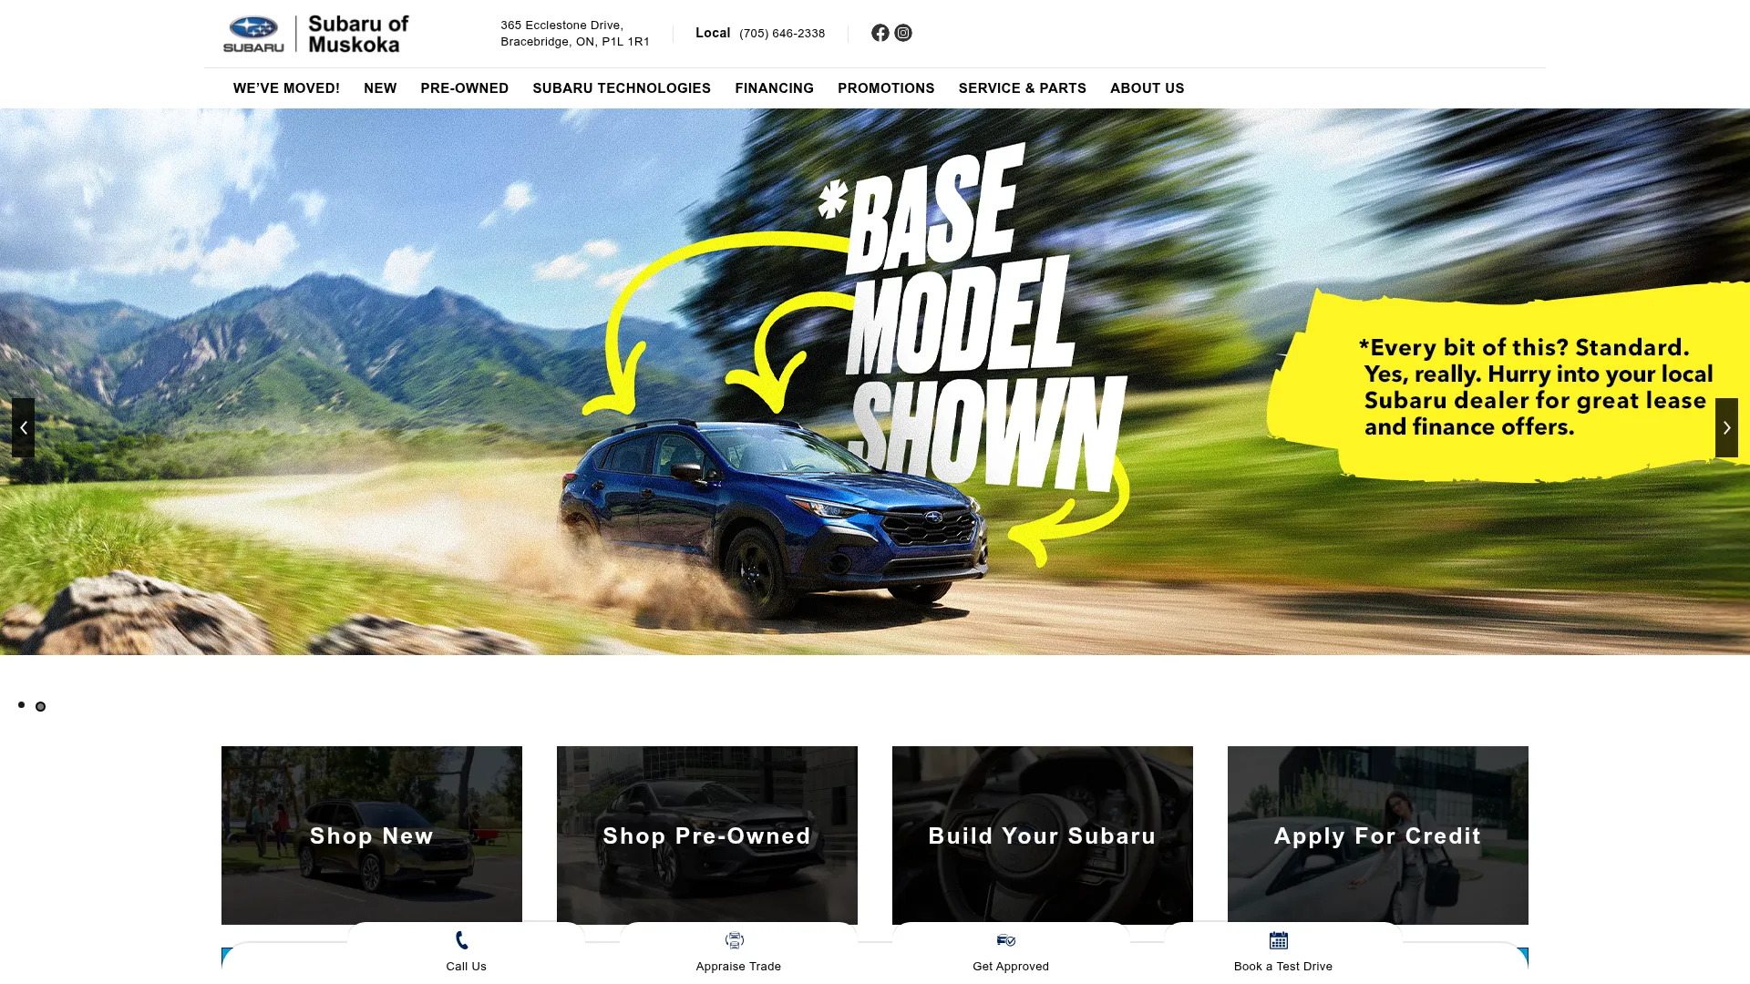This screenshot has width=1750, height=984.
Task: Open the About Us menu
Action: click(x=1147, y=88)
